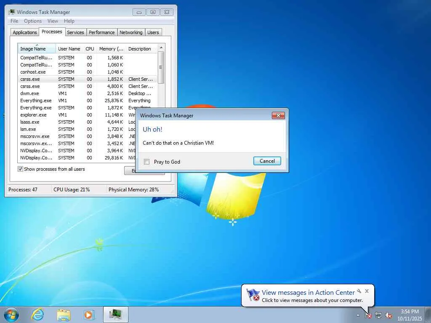The height and width of the screenshot is (323, 431).
Task: Click the Show desktop strip beside the clock
Action: tap(428, 315)
